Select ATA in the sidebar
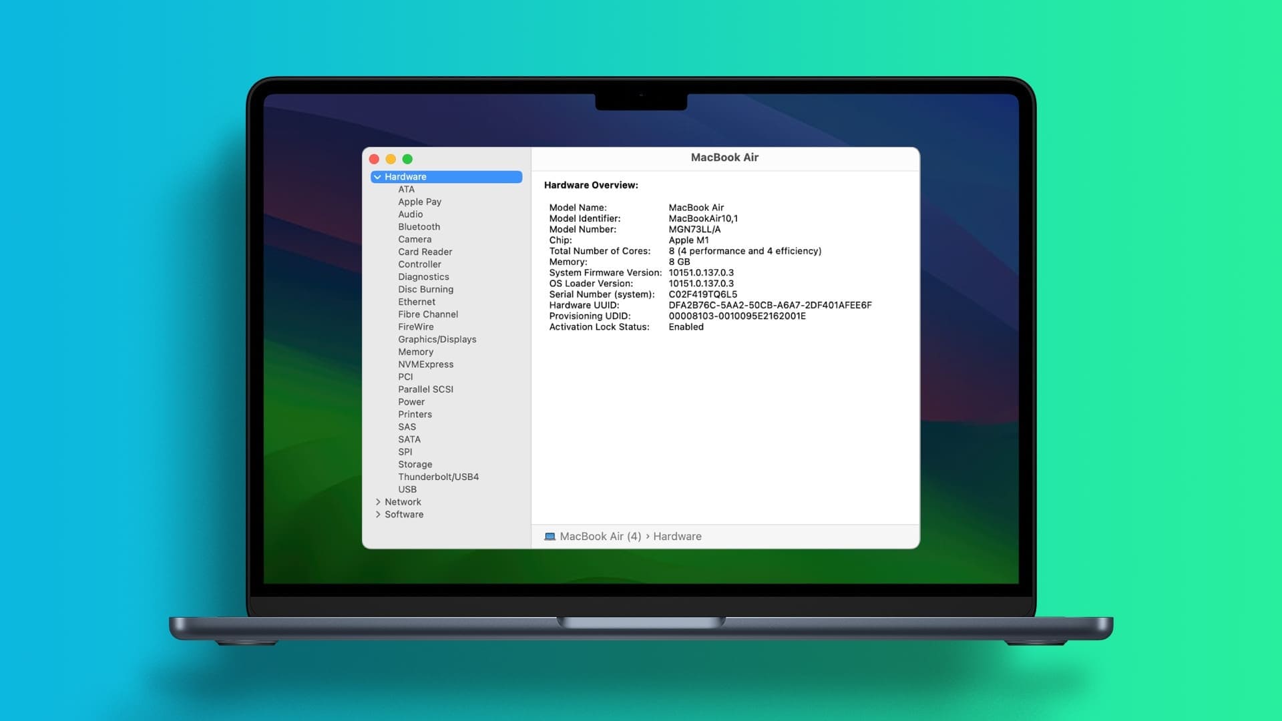The width and height of the screenshot is (1282, 721). (406, 190)
